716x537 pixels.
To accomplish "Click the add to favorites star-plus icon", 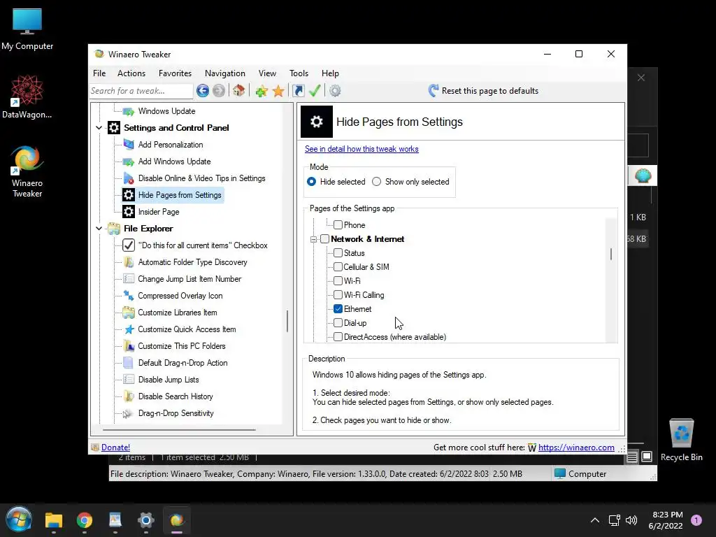I will [262, 91].
